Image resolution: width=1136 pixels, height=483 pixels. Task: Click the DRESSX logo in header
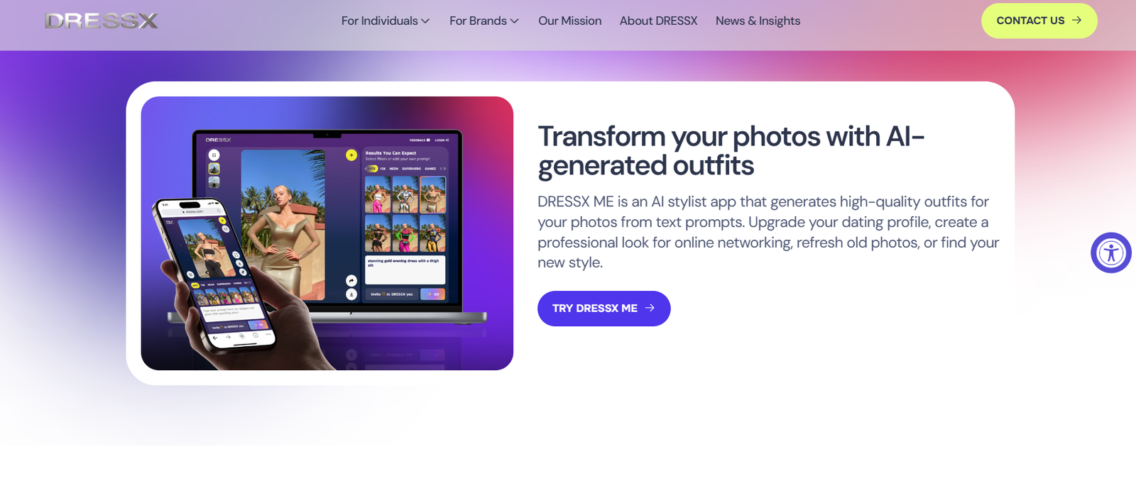(102, 21)
